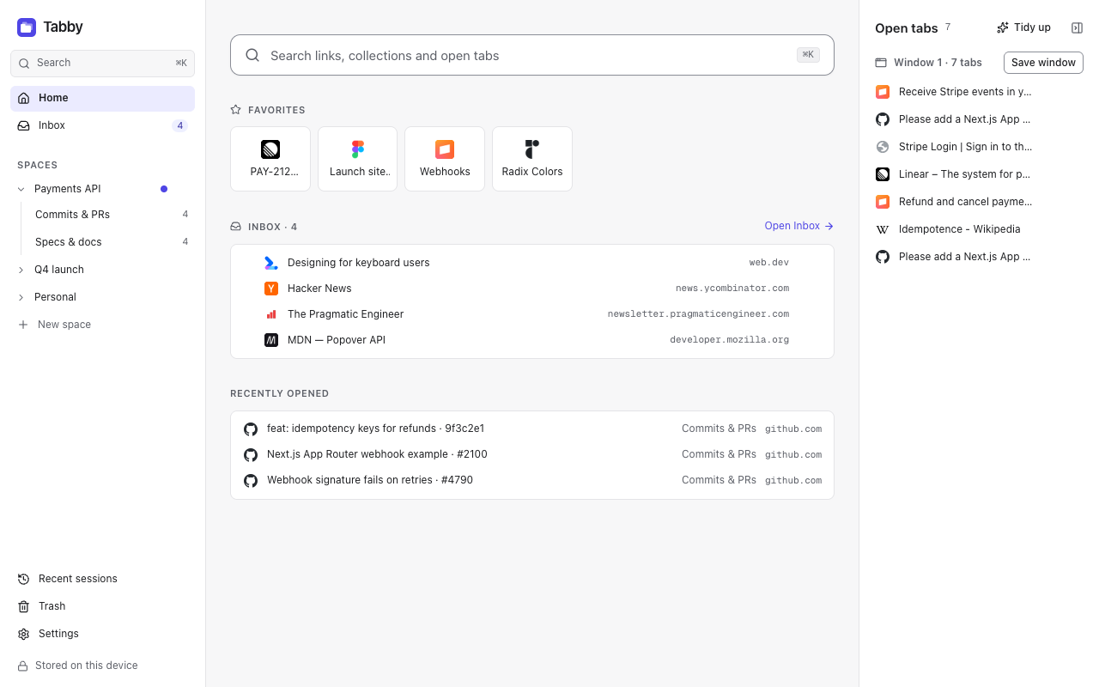Open MDN — Popover API inbox item

532,340
